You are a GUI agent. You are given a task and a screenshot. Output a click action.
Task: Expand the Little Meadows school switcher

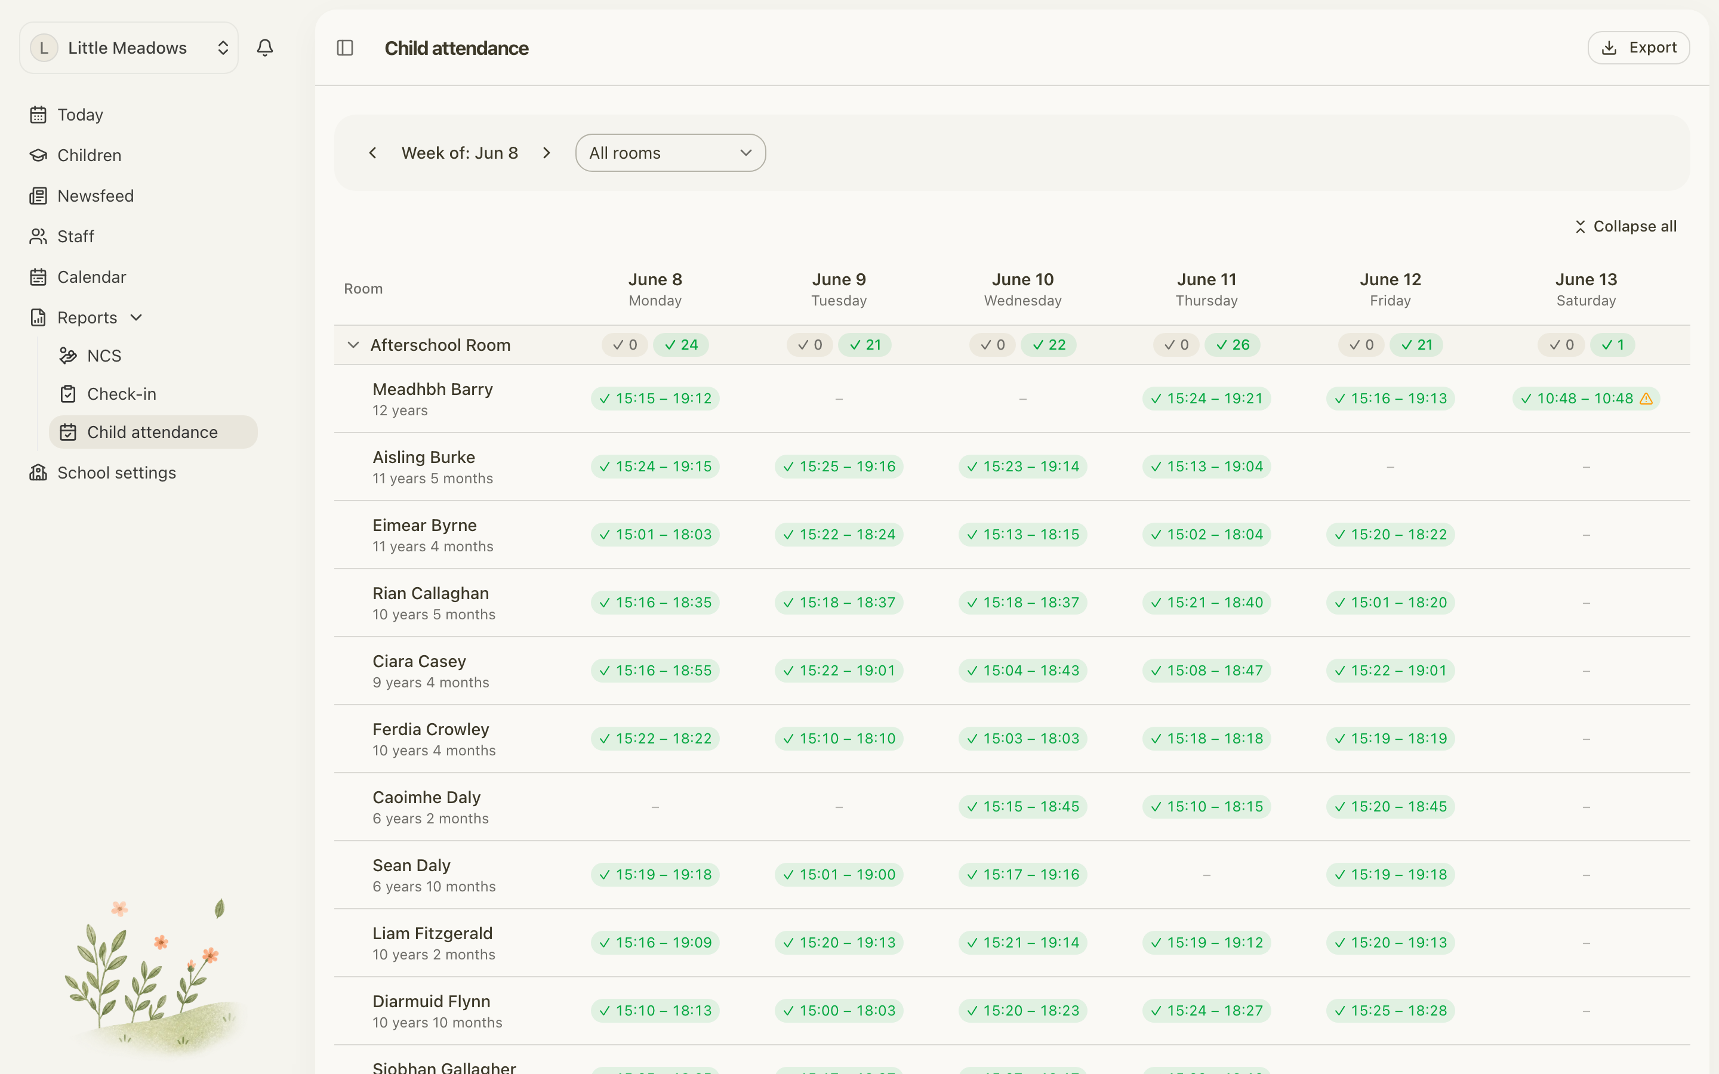[128, 48]
